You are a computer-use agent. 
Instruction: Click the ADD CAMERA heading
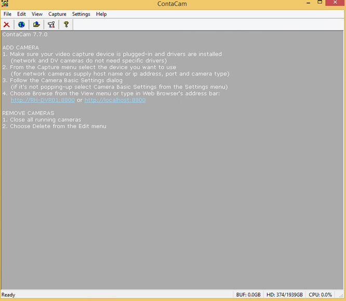[21, 47]
